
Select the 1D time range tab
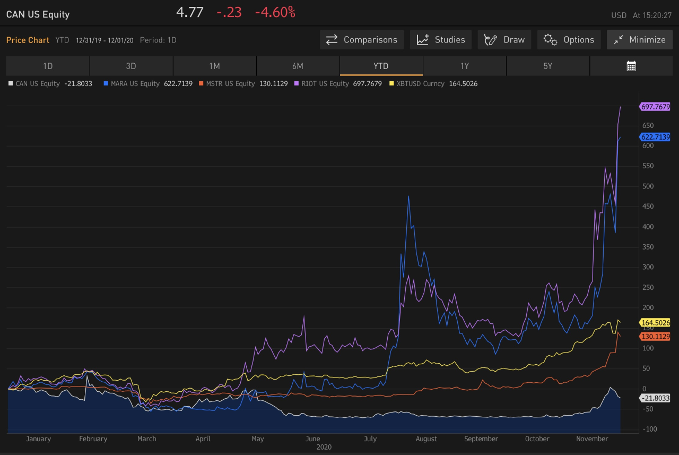pyautogui.click(x=48, y=66)
